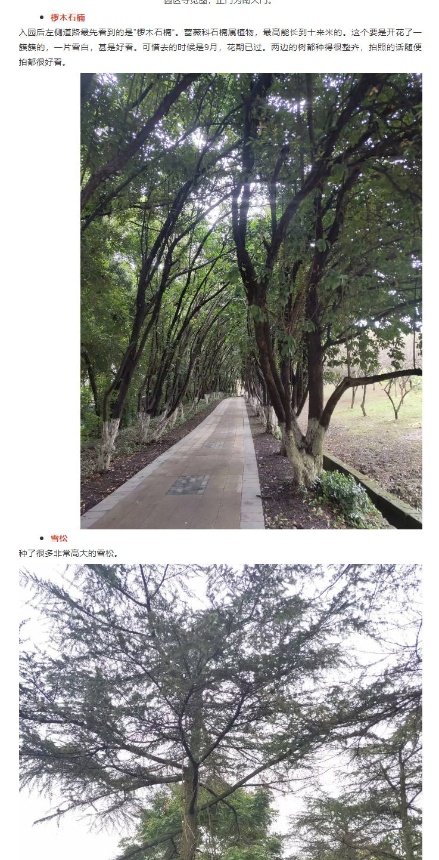Click the sentence 种了很多非常高大的雪松
Image resolution: width=439 pixels, height=860 pixels.
[x=69, y=553]
